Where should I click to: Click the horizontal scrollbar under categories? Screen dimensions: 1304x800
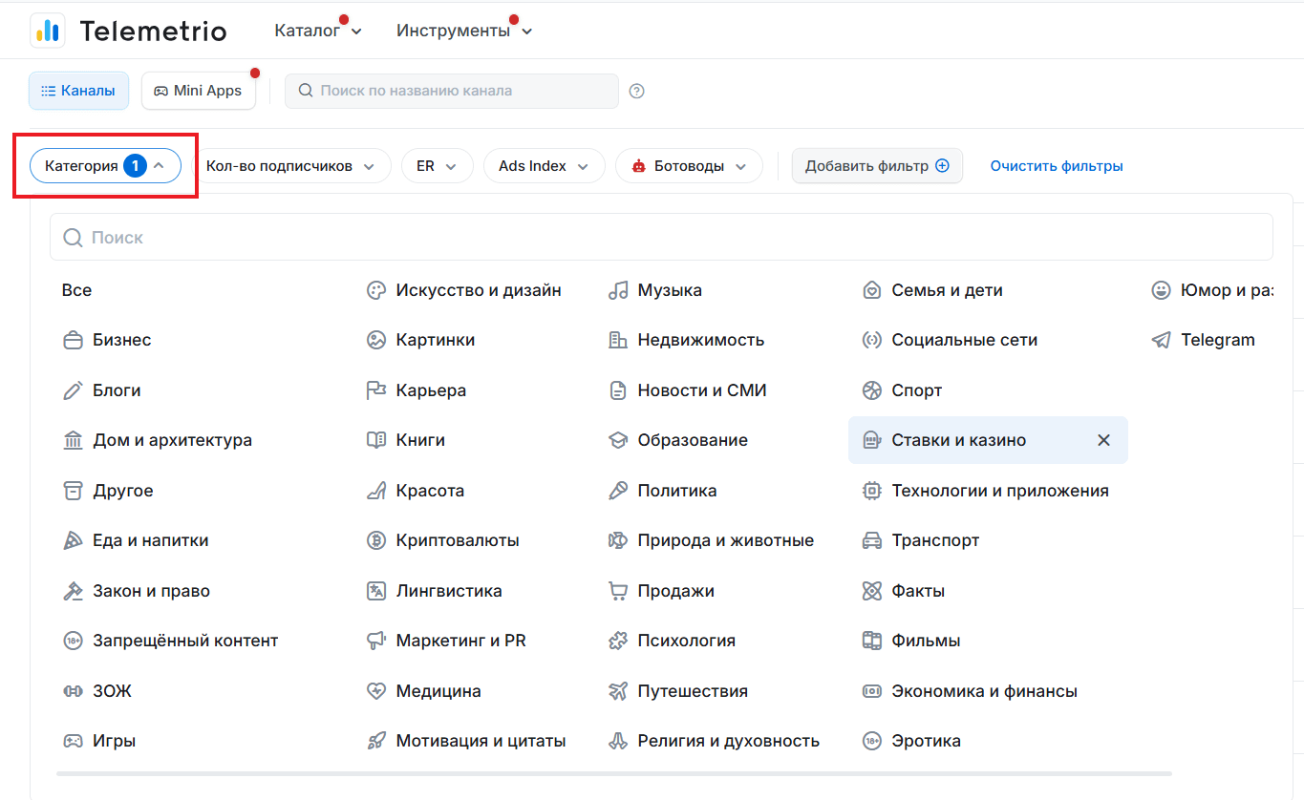pos(613,773)
